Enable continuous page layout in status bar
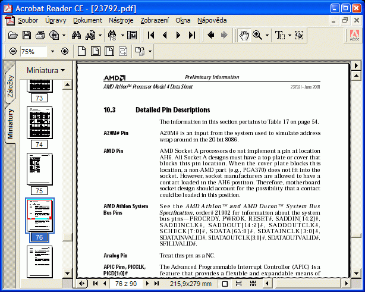This screenshot has height=292, width=365. coord(237,284)
